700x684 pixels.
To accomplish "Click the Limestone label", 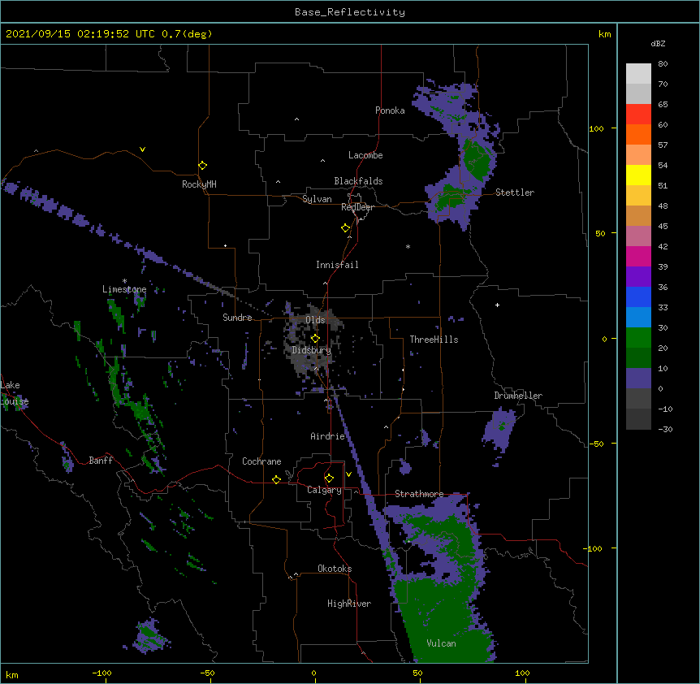I will pyautogui.click(x=124, y=289).
